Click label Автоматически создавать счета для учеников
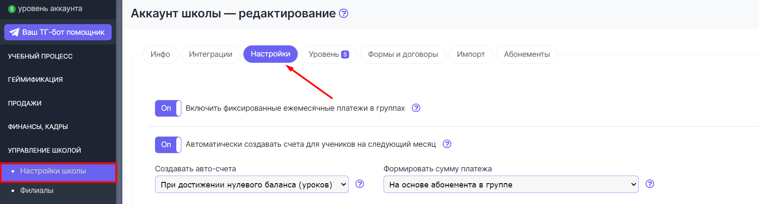Image resolution: width=759 pixels, height=204 pixels. (x=310, y=144)
